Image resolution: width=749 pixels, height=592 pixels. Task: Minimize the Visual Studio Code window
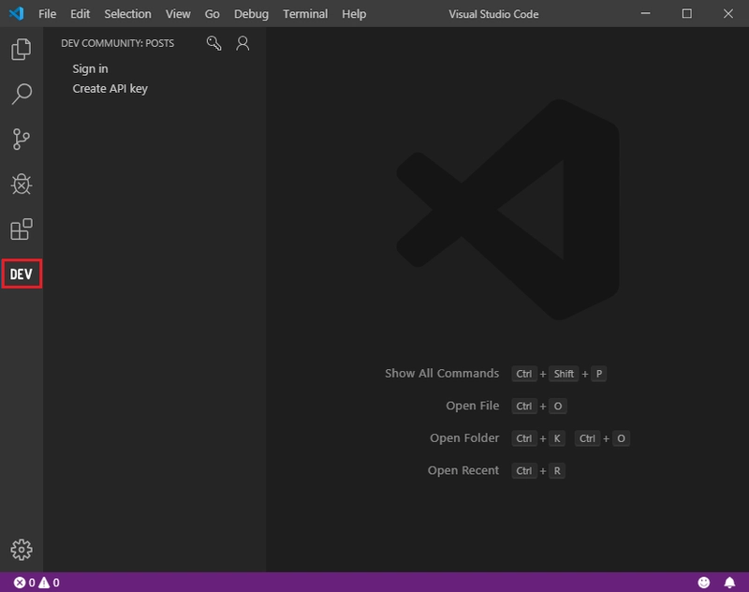coord(645,13)
